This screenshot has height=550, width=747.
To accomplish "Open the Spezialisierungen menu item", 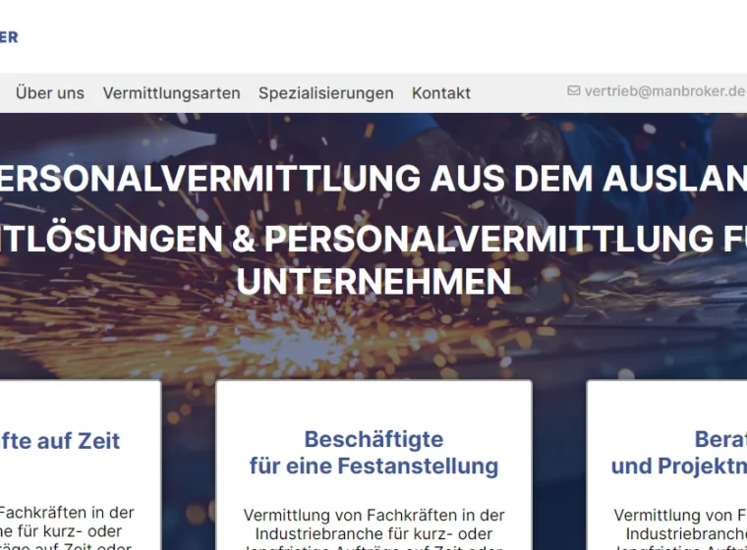I will [326, 93].
